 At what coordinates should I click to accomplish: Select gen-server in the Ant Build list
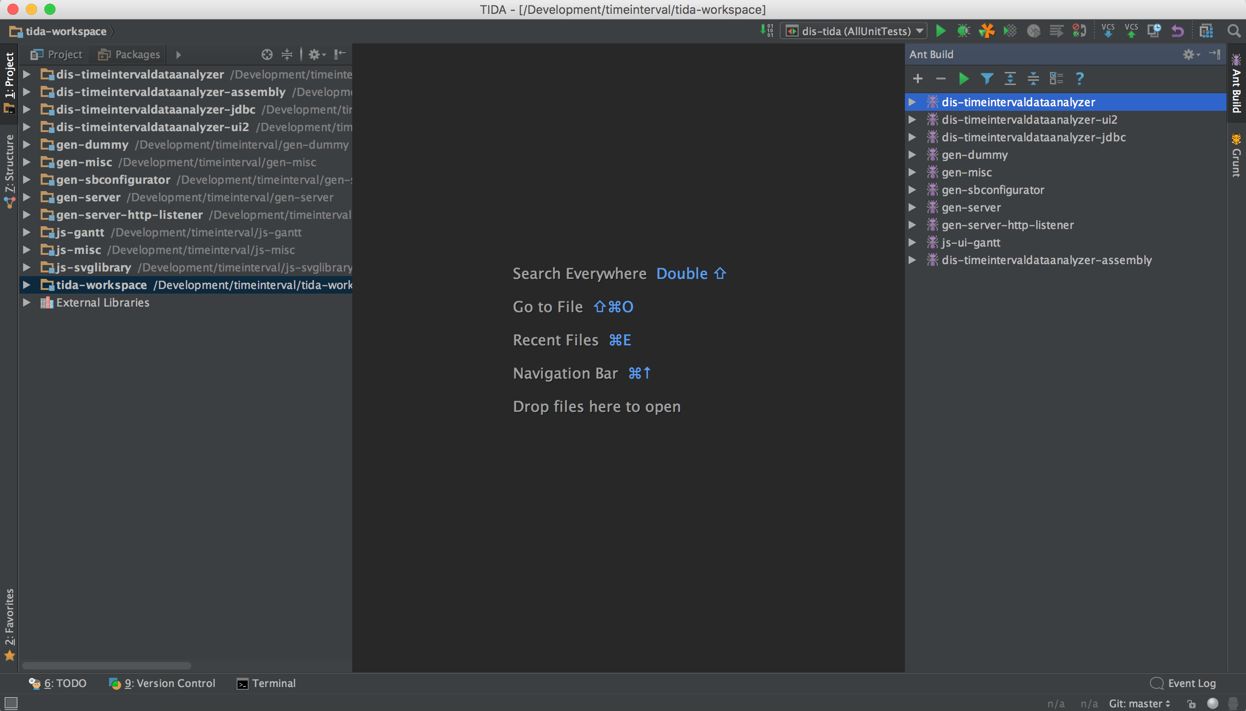point(1066,208)
